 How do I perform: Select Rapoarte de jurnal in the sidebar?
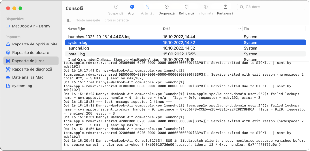31,61
